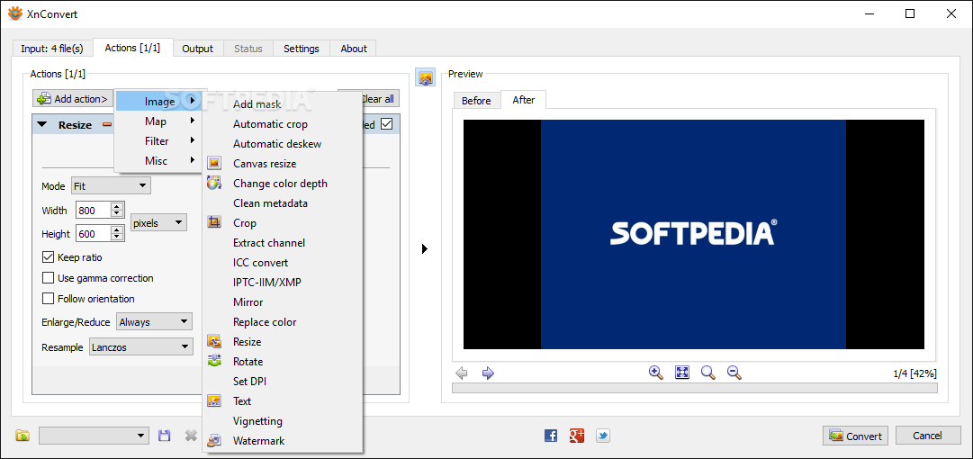The image size is (973, 459).
Task: Click the preview toggle icon beside Preview panel
Action: [x=425, y=76]
